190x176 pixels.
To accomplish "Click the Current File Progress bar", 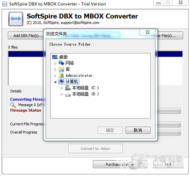I will click(x=169, y=124).
